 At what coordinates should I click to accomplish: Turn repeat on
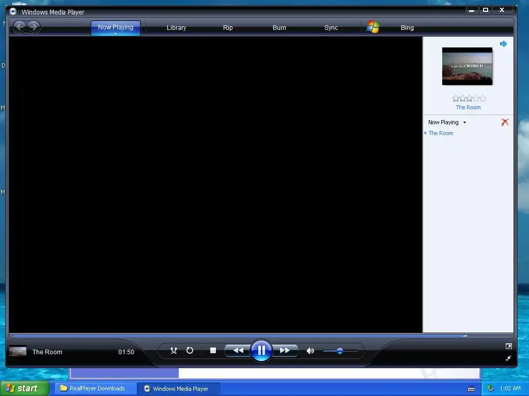(190, 351)
